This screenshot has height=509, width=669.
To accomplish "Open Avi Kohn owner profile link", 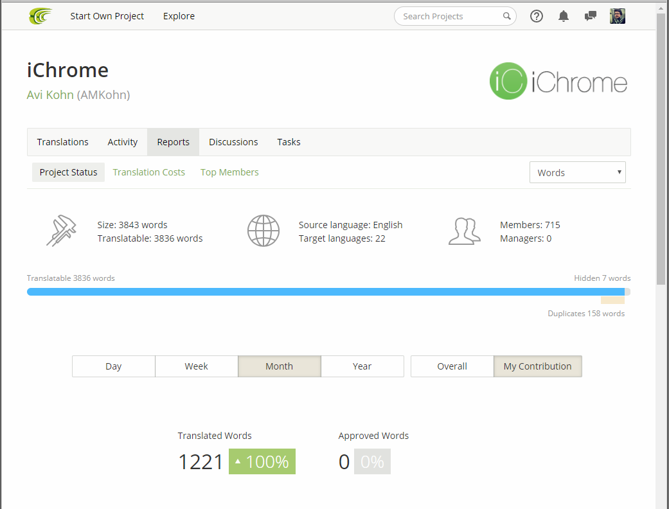I will [50, 94].
